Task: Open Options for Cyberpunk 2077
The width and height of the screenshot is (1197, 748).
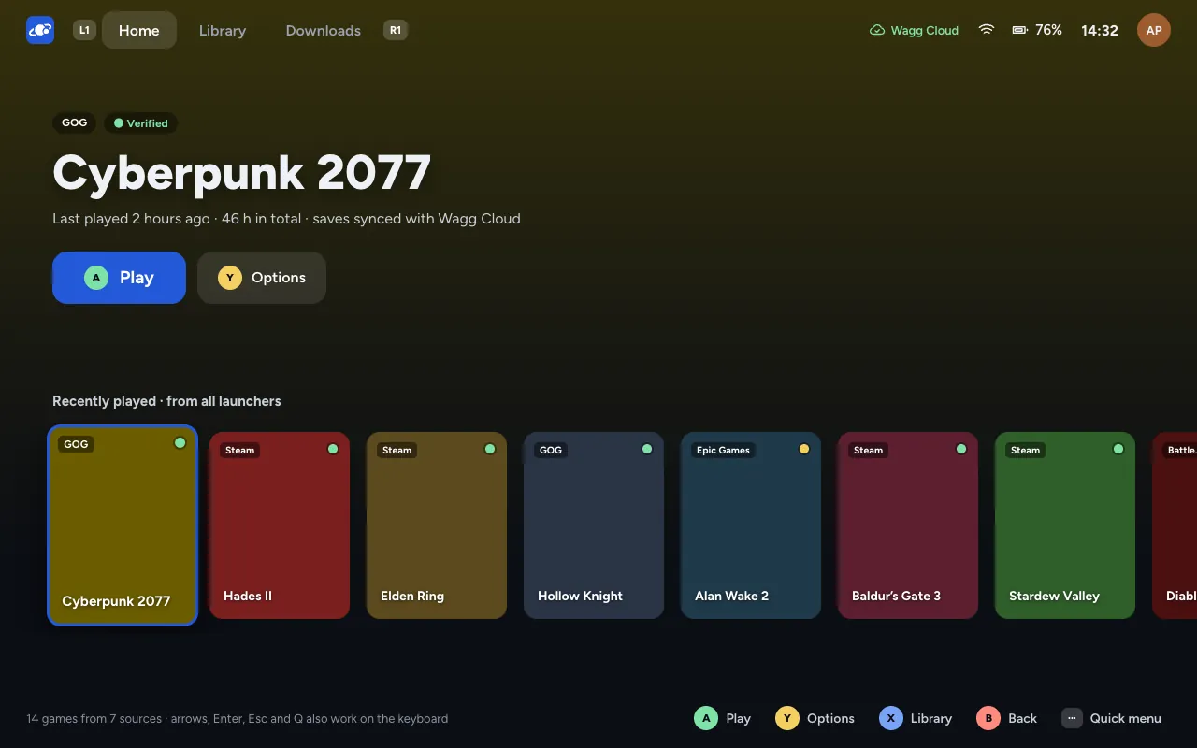Action: (262, 278)
